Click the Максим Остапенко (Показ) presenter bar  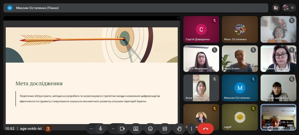[x=37, y=8]
